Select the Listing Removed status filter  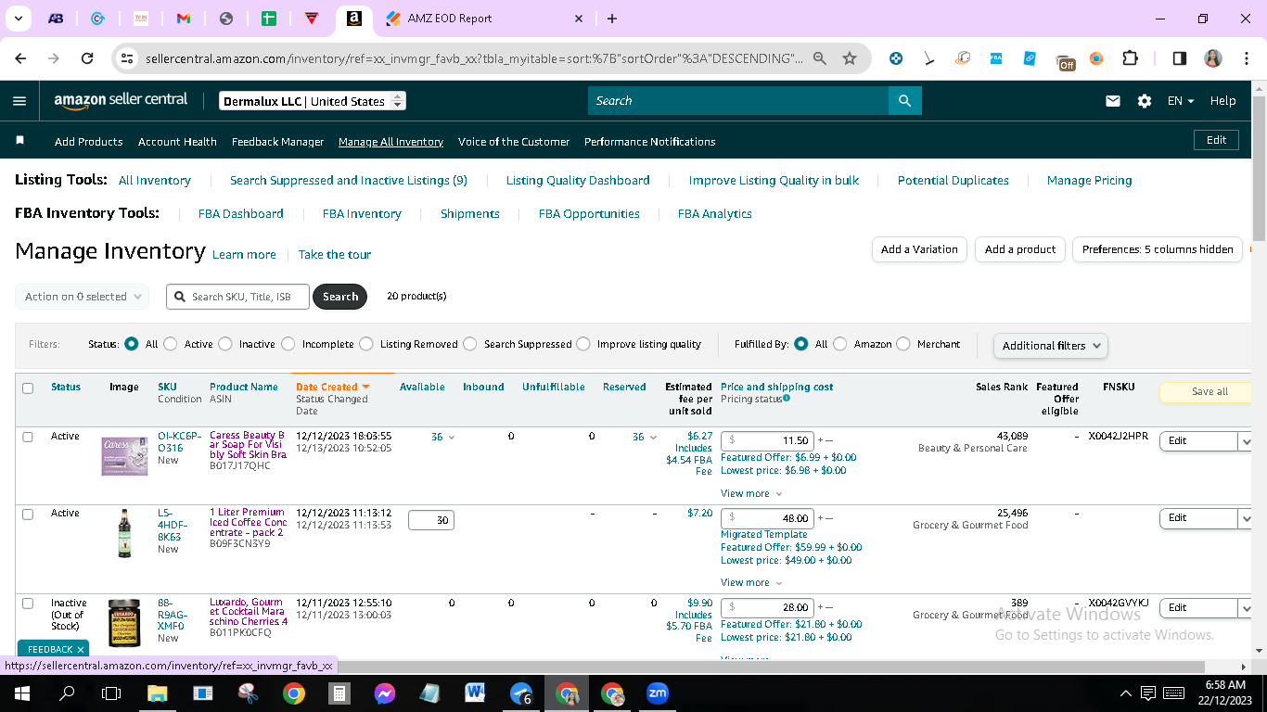[x=366, y=344]
